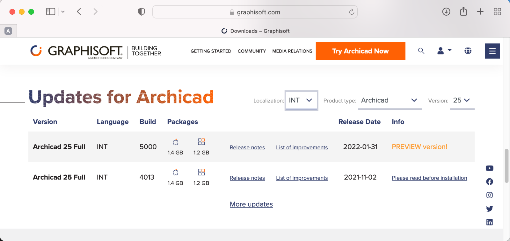Open Graphisoft YouTube channel icon

coord(490,168)
